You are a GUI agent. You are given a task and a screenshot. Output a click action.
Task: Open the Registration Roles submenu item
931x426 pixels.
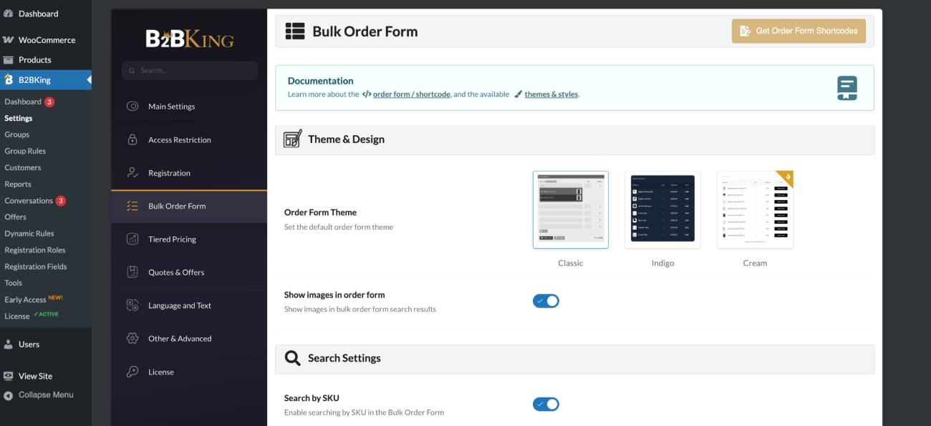pos(35,249)
